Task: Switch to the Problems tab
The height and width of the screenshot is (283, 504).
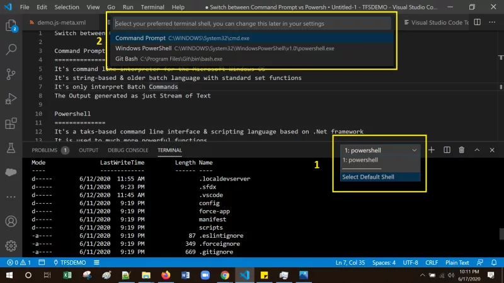Action: pos(45,150)
